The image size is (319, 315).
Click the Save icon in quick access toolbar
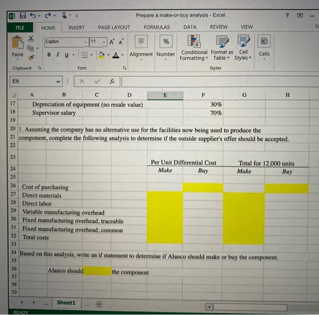[x=23, y=16]
